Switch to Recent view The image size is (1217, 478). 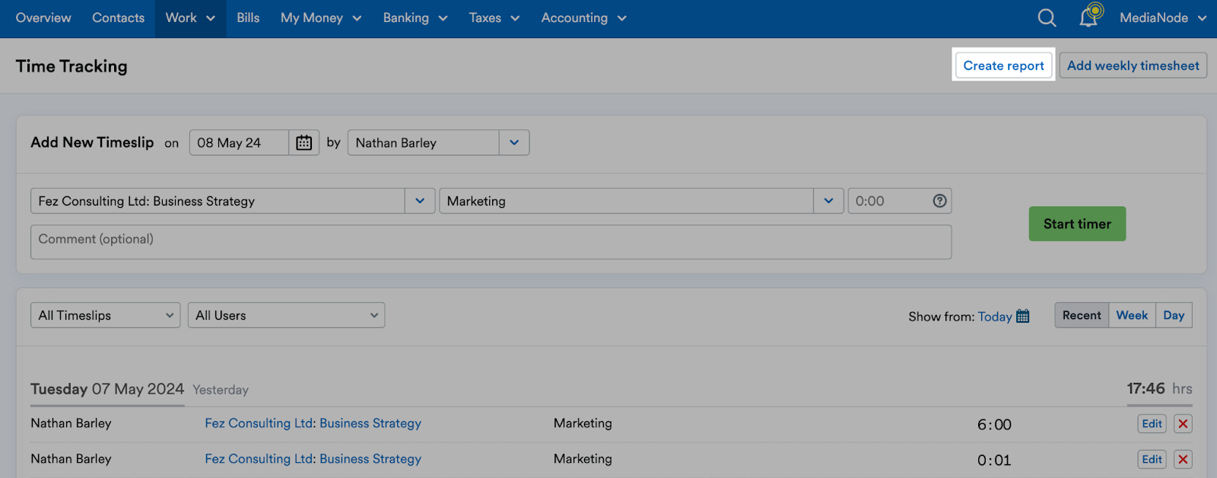1082,315
